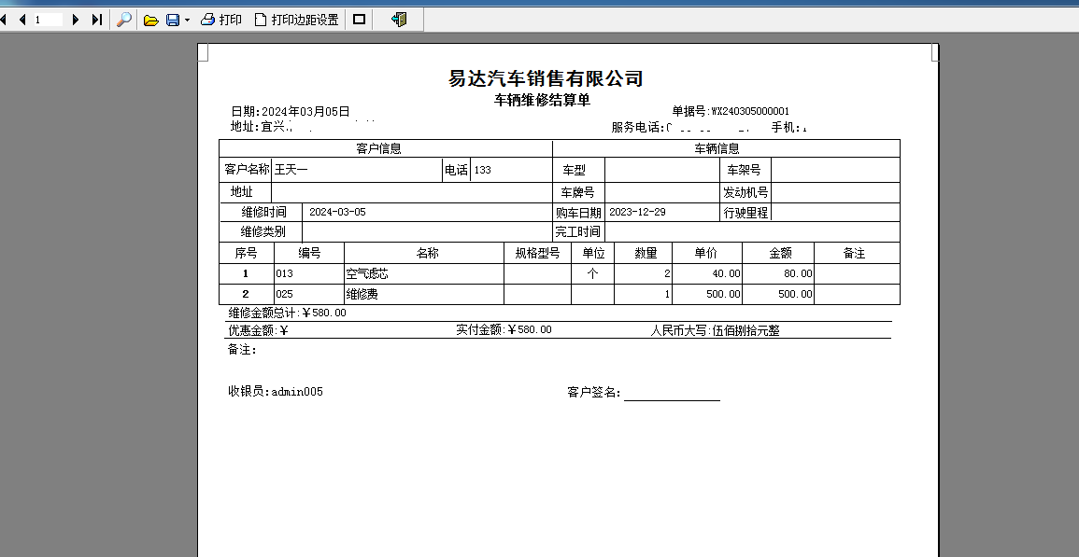Exit preview with the door icon
The image size is (1079, 557).
(x=399, y=20)
